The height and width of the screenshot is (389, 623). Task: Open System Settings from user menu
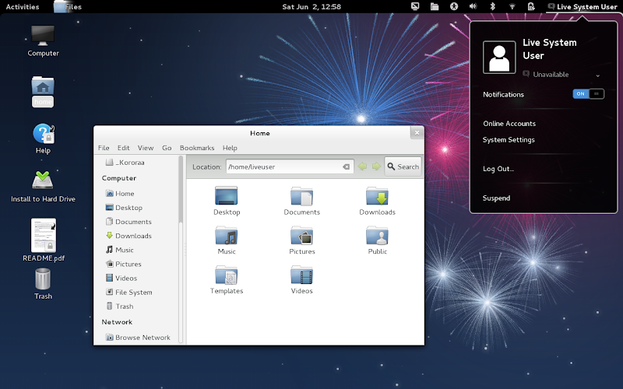click(x=509, y=140)
